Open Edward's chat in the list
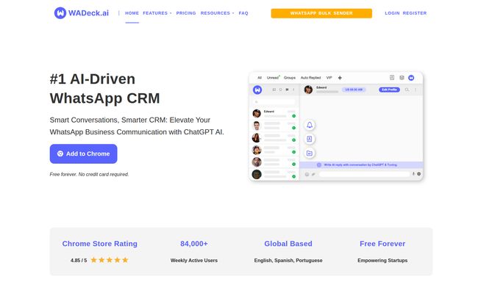Image resolution: width=478 pixels, height=304 pixels. click(274, 114)
